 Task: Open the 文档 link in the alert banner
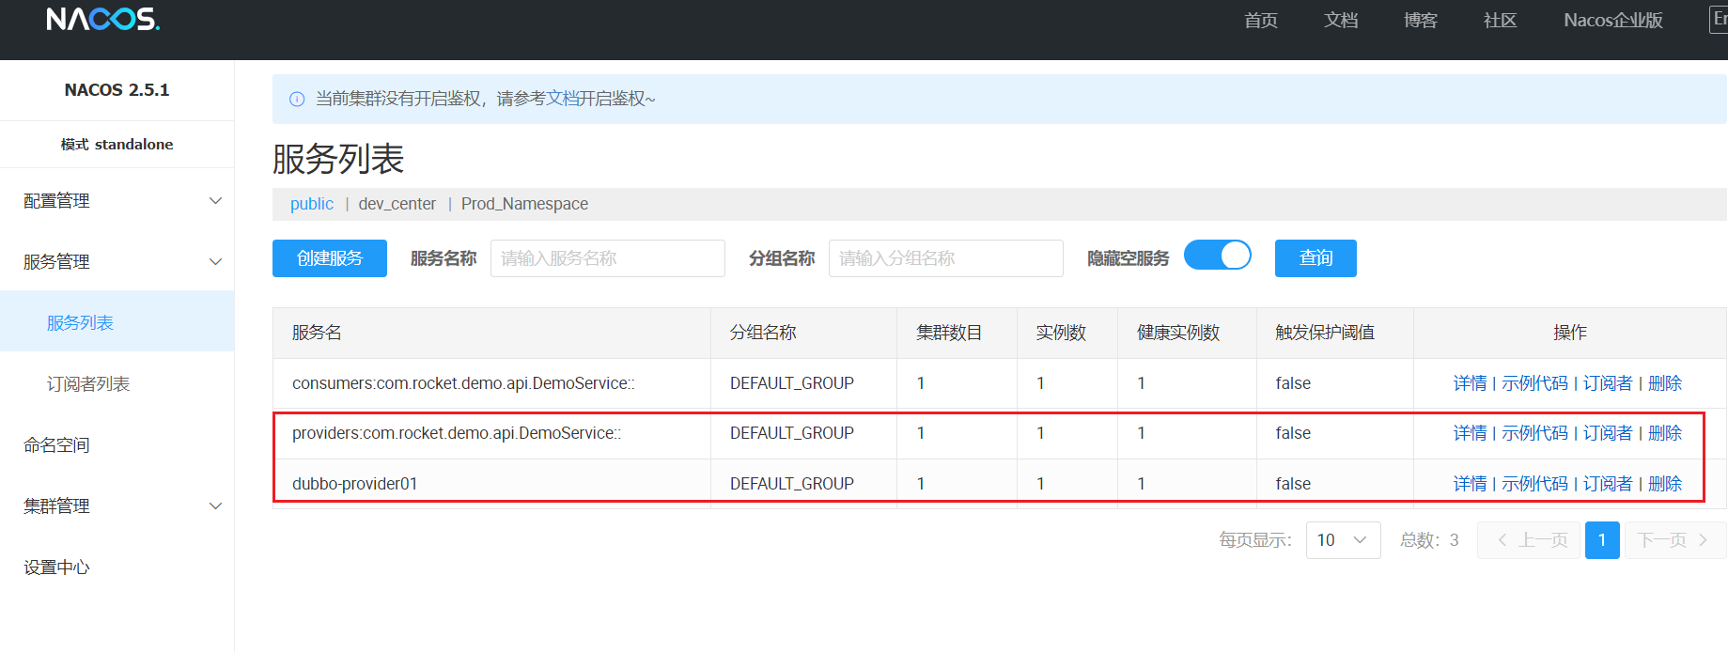point(562,99)
